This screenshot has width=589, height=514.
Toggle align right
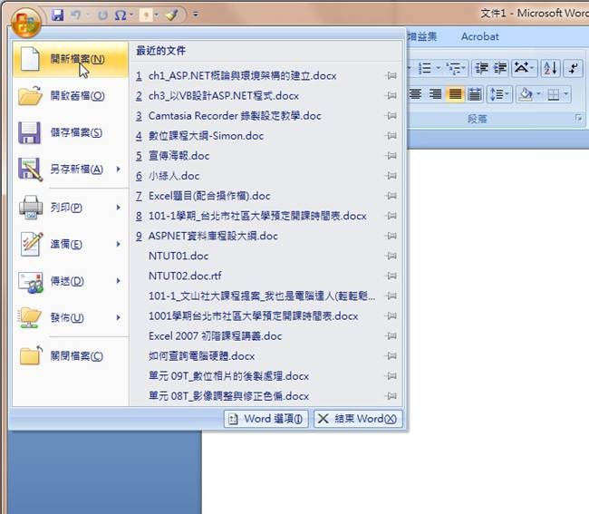435,94
